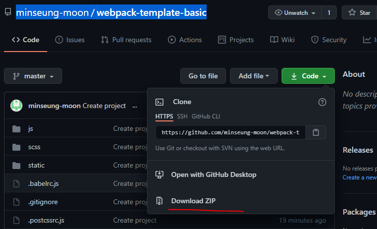
Task: Click the Go to file button
Action: tap(203, 76)
